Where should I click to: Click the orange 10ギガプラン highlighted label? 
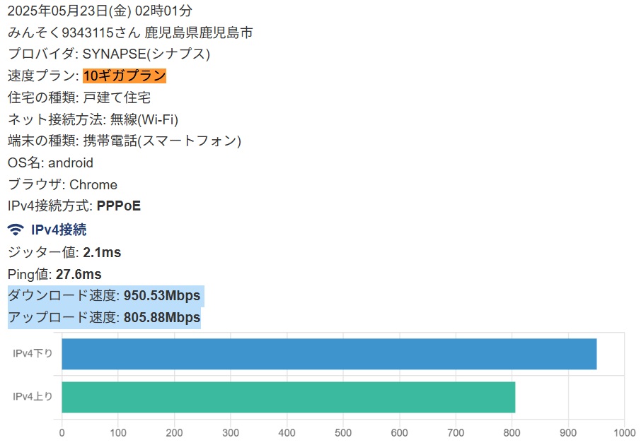click(125, 76)
